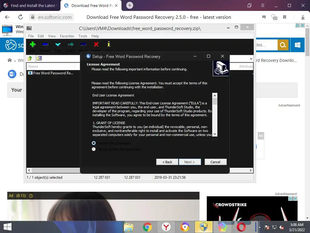Click the Softonic logo in the header

point(14,45)
